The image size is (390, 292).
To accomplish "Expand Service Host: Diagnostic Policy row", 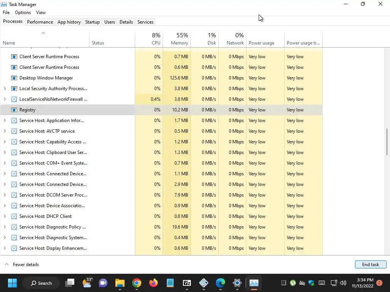I will pyautogui.click(x=5, y=227).
